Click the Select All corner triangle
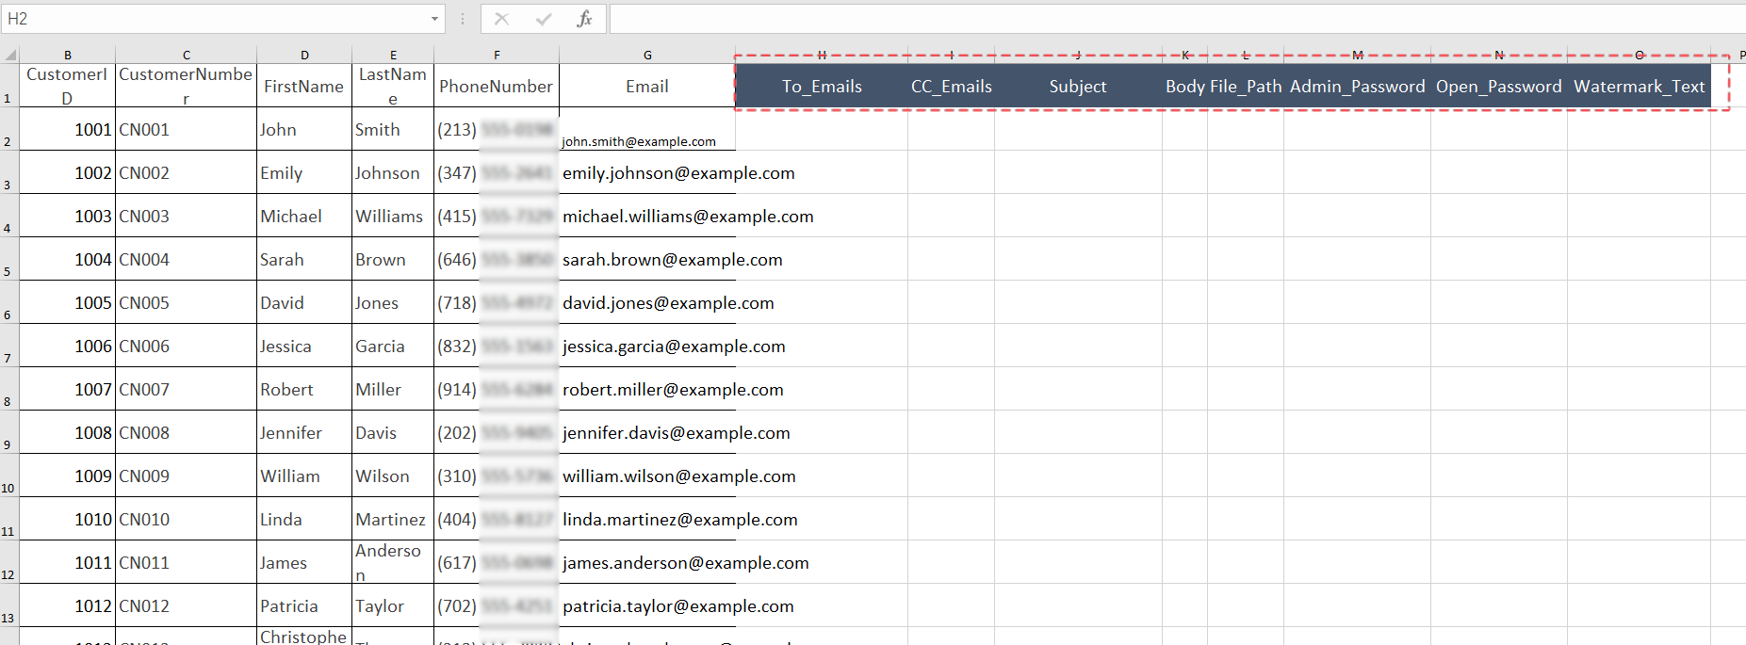Image resolution: width=1746 pixels, height=645 pixels. click(x=9, y=55)
